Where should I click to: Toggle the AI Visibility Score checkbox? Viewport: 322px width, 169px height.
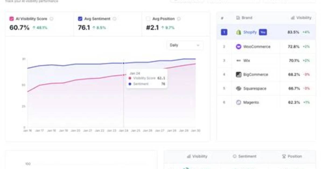[12, 19]
